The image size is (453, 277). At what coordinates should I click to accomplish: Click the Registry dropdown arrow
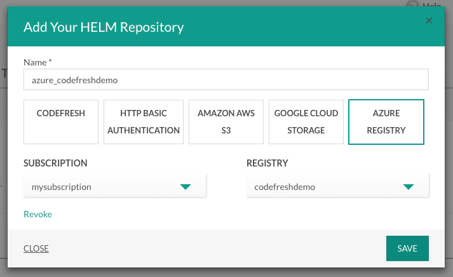coord(409,187)
